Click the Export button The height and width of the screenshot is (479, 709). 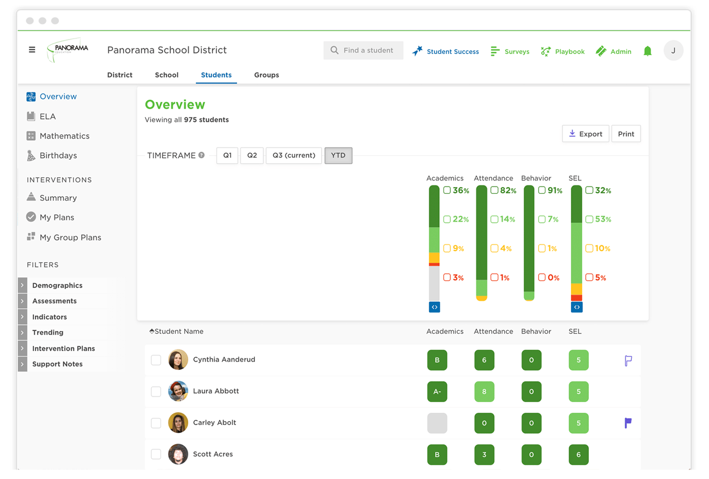585,134
